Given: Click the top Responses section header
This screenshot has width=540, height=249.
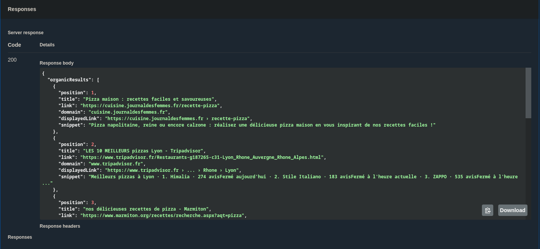Looking at the screenshot, I should click(22, 9).
